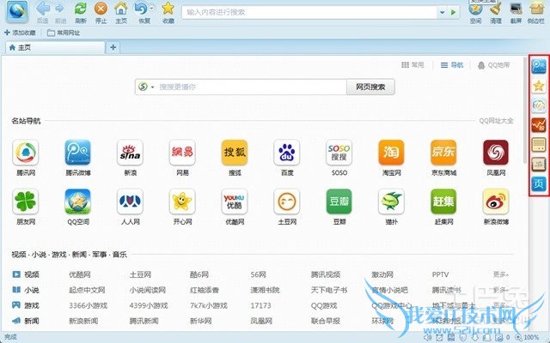Image resolution: width=550 pixels, height=343 pixels.
Task: Open sidebar Tencent Weibo icon
Action: 539,66
